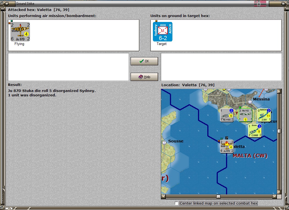The image size is (289, 210).
Task: Open the Ground Strike window system menu
Action: (x=6, y=4)
